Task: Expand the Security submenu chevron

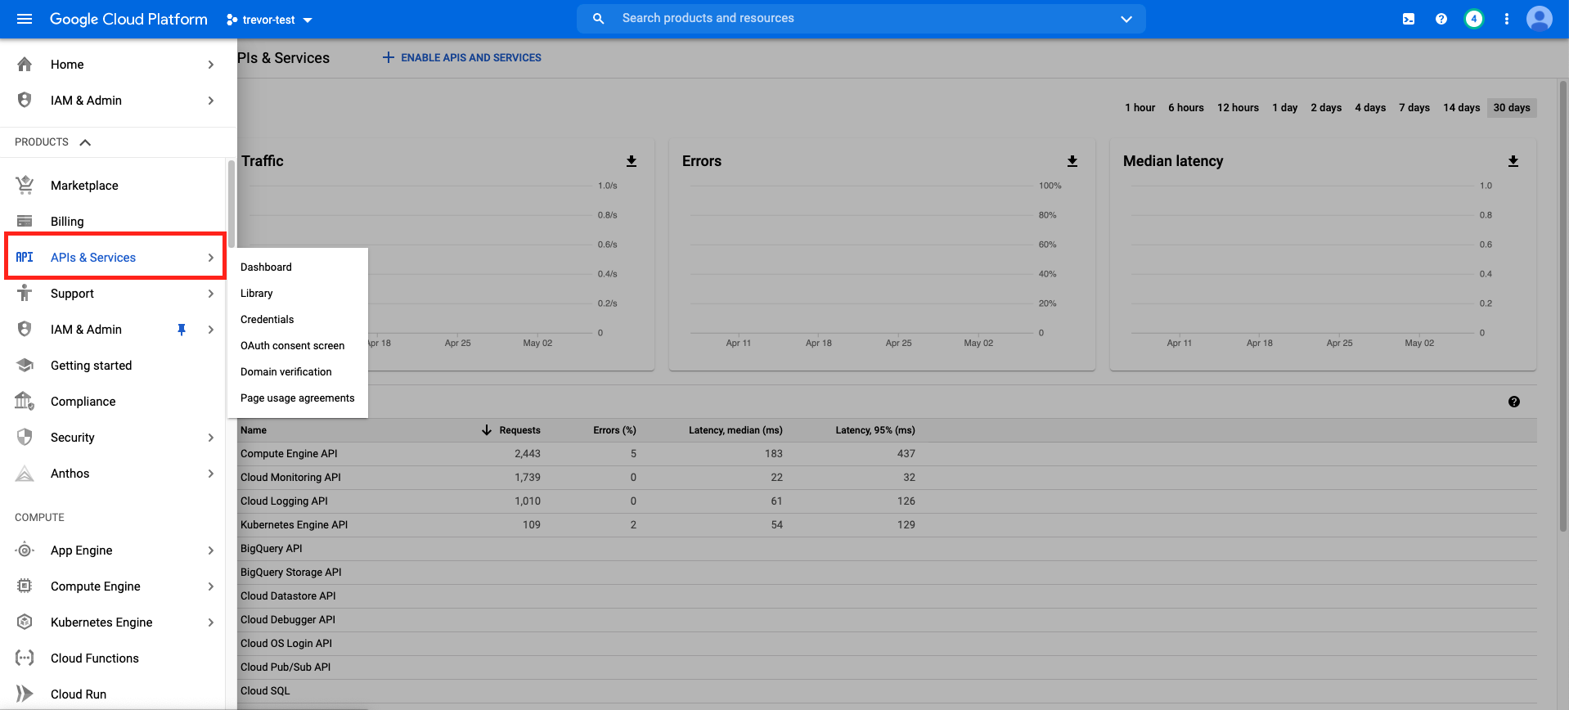Action: tap(211, 438)
